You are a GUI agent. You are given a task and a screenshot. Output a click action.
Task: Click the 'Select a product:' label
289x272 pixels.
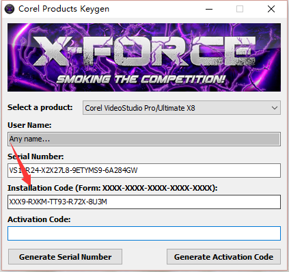coord(40,107)
